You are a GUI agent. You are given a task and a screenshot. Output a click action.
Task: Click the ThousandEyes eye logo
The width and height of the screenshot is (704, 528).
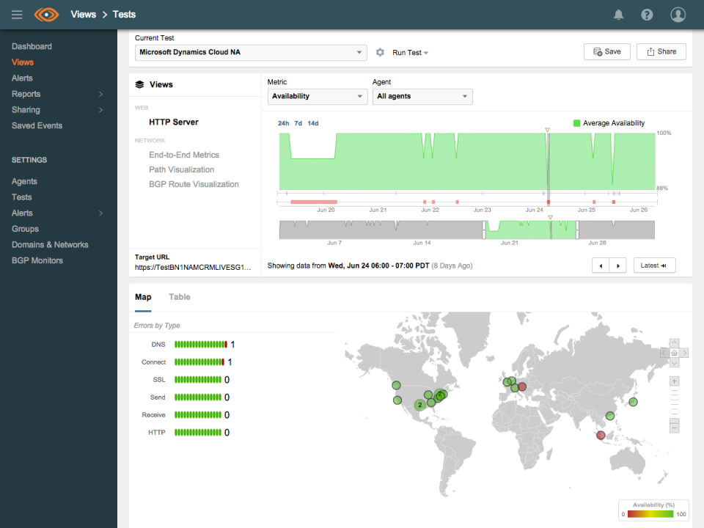pyautogui.click(x=46, y=15)
